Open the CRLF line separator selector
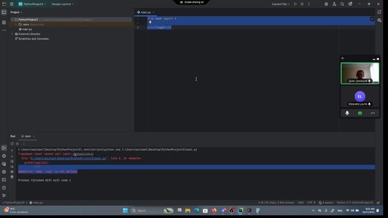Image resolution: width=388 pixels, height=218 pixels. point(301,203)
